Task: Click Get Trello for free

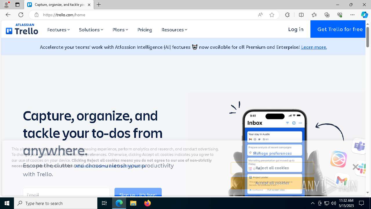Action: (x=338, y=29)
